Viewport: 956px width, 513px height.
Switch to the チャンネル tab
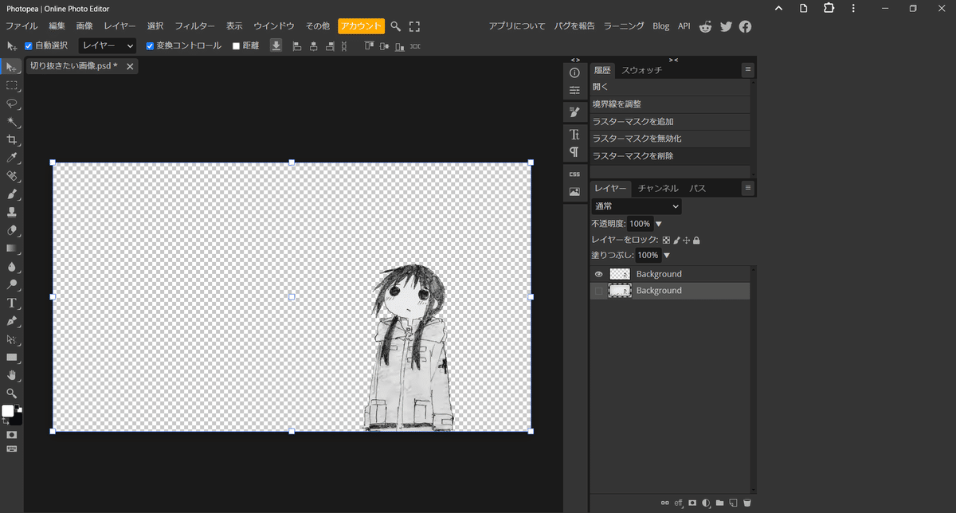tap(658, 189)
